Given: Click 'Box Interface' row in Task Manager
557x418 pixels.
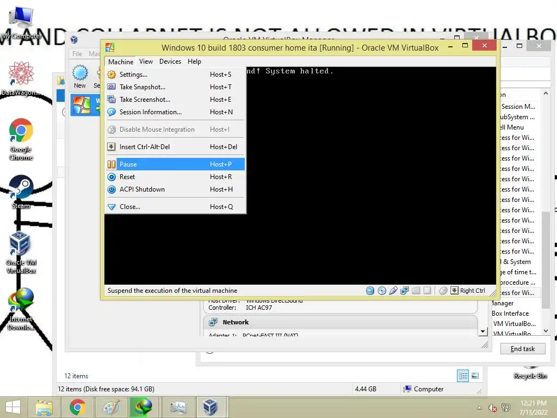Looking at the screenshot, I should 510,313.
